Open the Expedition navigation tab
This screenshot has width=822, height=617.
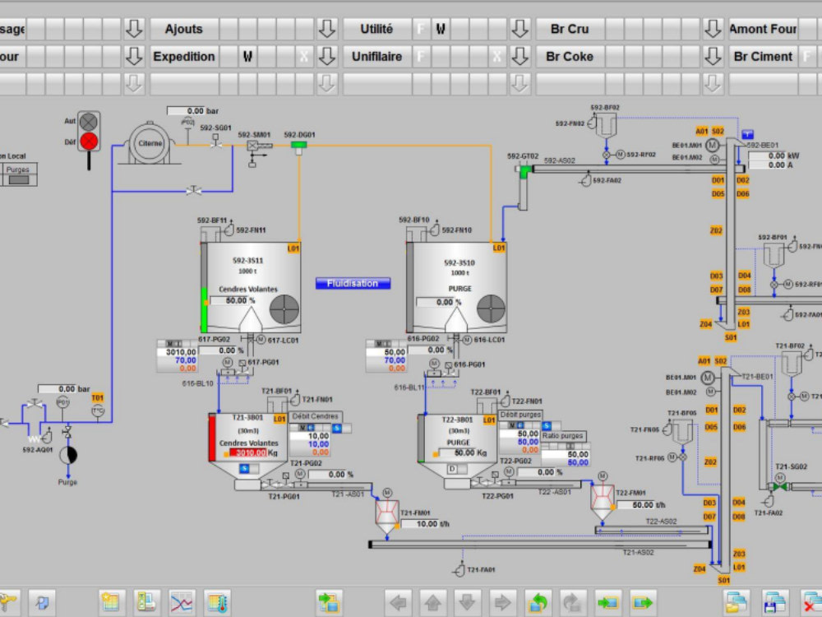[184, 56]
